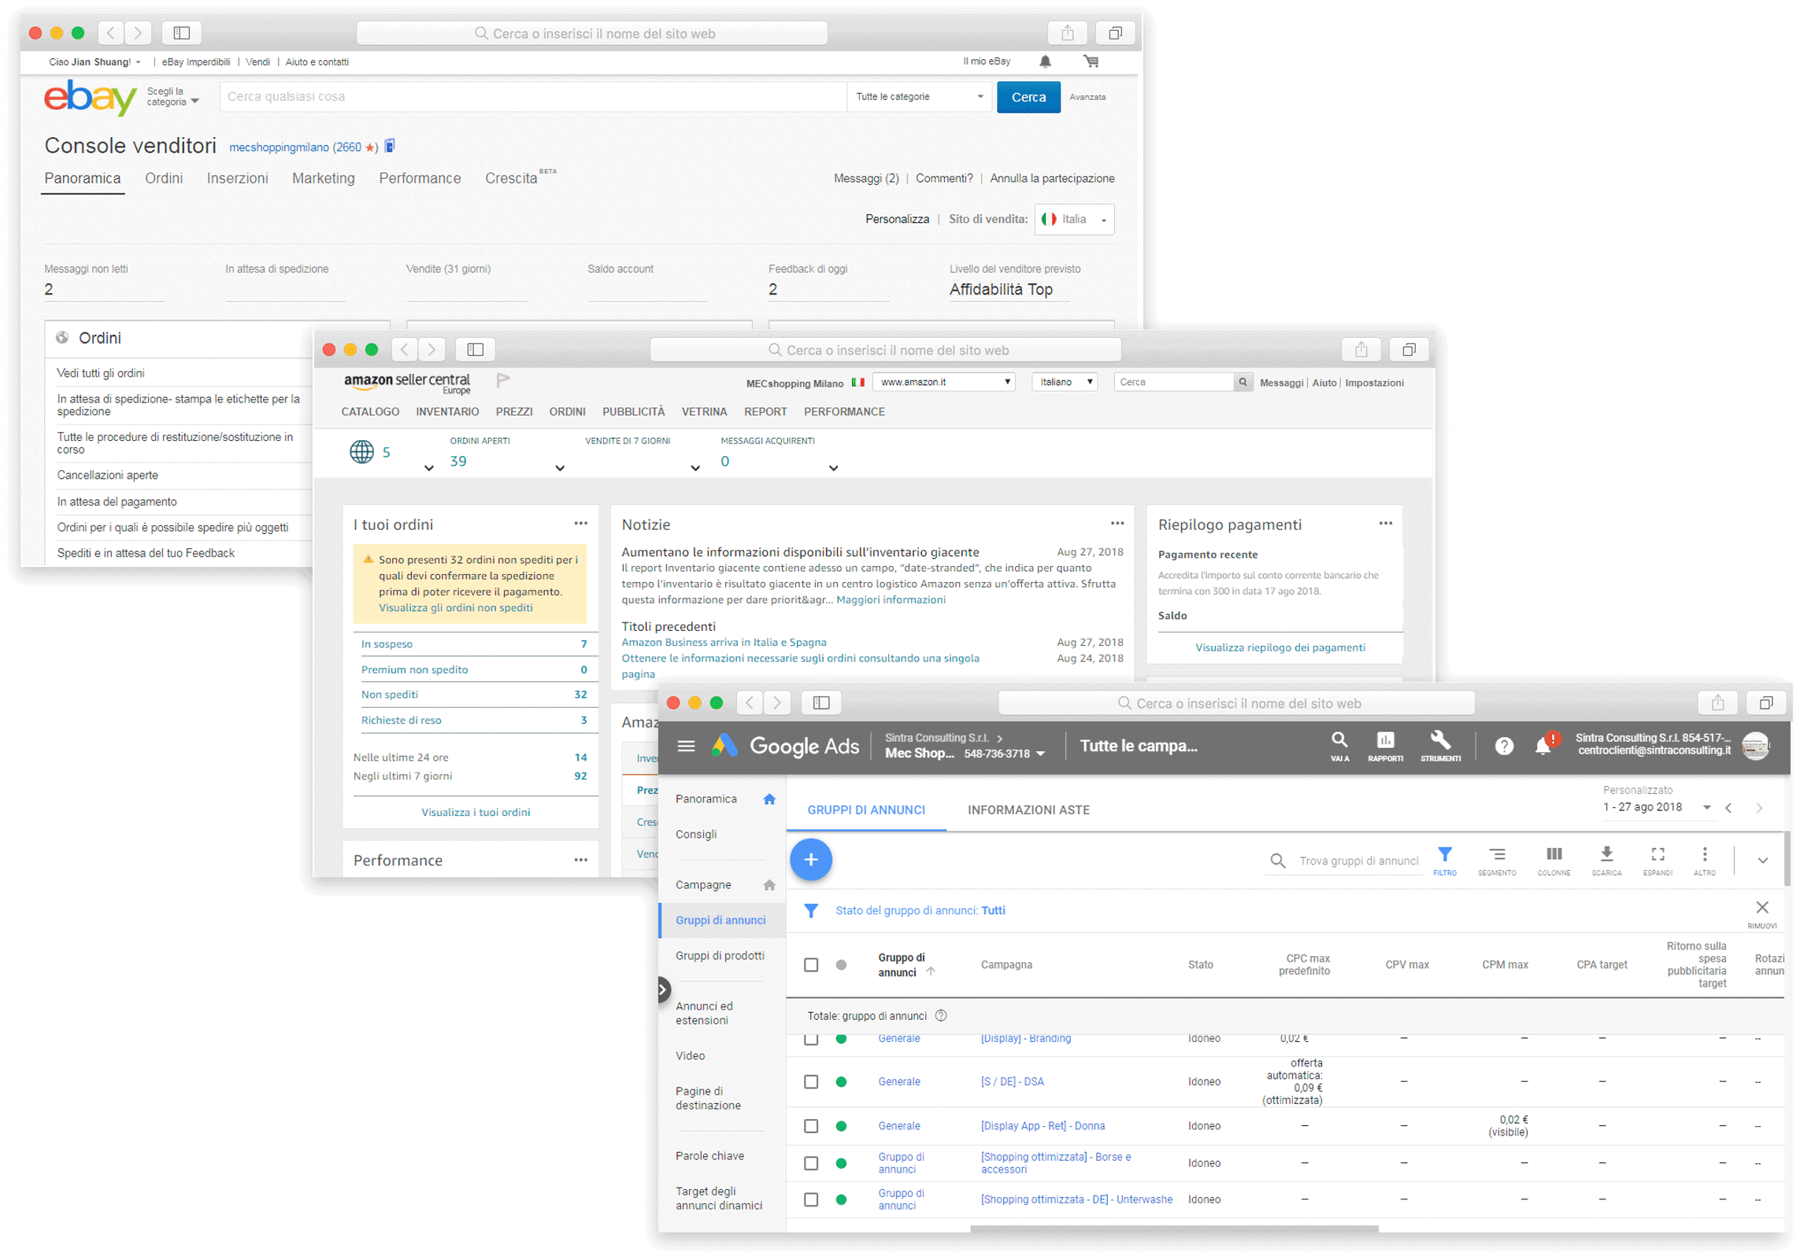Screen dimensions: 1811x1260
Task: Open the Inserzioni tab in eBay console
Action: tap(238, 178)
